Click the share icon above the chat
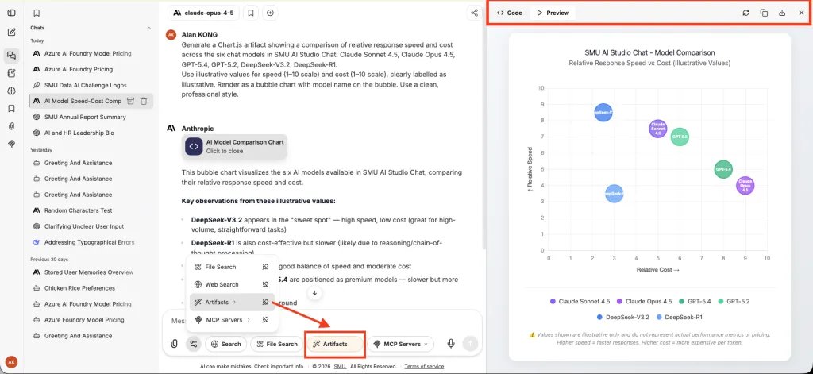The width and height of the screenshot is (813, 374). click(474, 13)
